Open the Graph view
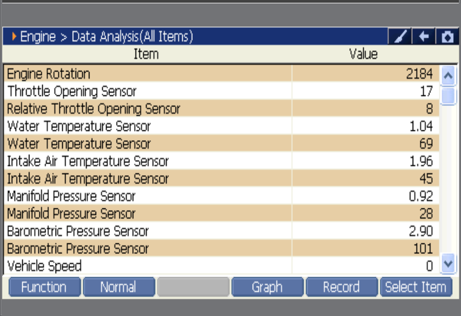The width and height of the screenshot is (461, 316). (x=268, y=287)
